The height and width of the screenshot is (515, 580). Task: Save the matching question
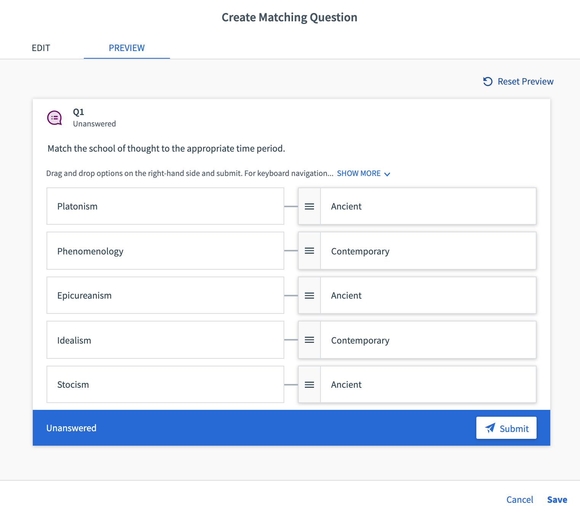pos(557,499)
